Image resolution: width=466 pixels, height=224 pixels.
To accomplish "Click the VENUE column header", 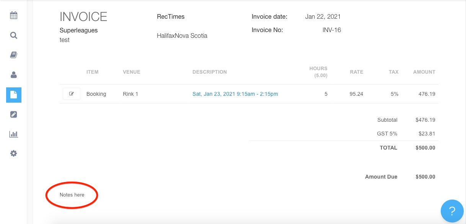I will [x=131, y=72].
